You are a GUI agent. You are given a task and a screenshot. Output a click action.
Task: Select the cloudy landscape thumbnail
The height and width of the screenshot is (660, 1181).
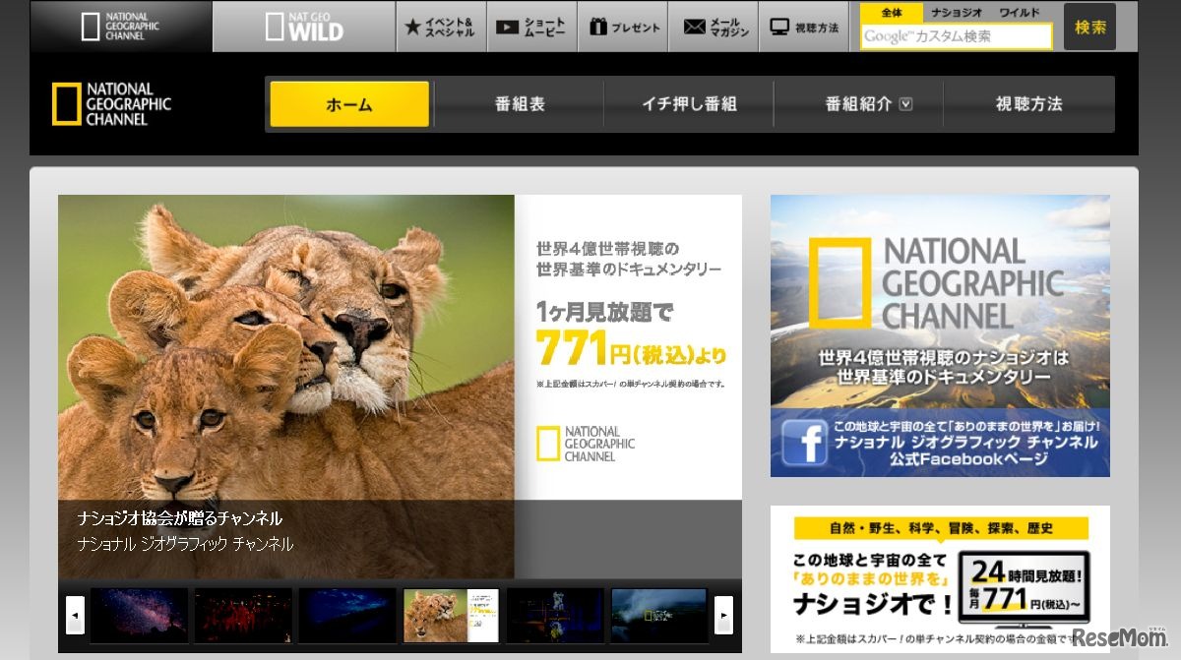click(x=659, y=615)
